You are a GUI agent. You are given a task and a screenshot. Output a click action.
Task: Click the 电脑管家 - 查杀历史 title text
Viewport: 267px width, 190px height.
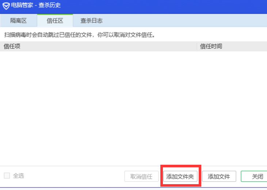[x=36, y=5]
